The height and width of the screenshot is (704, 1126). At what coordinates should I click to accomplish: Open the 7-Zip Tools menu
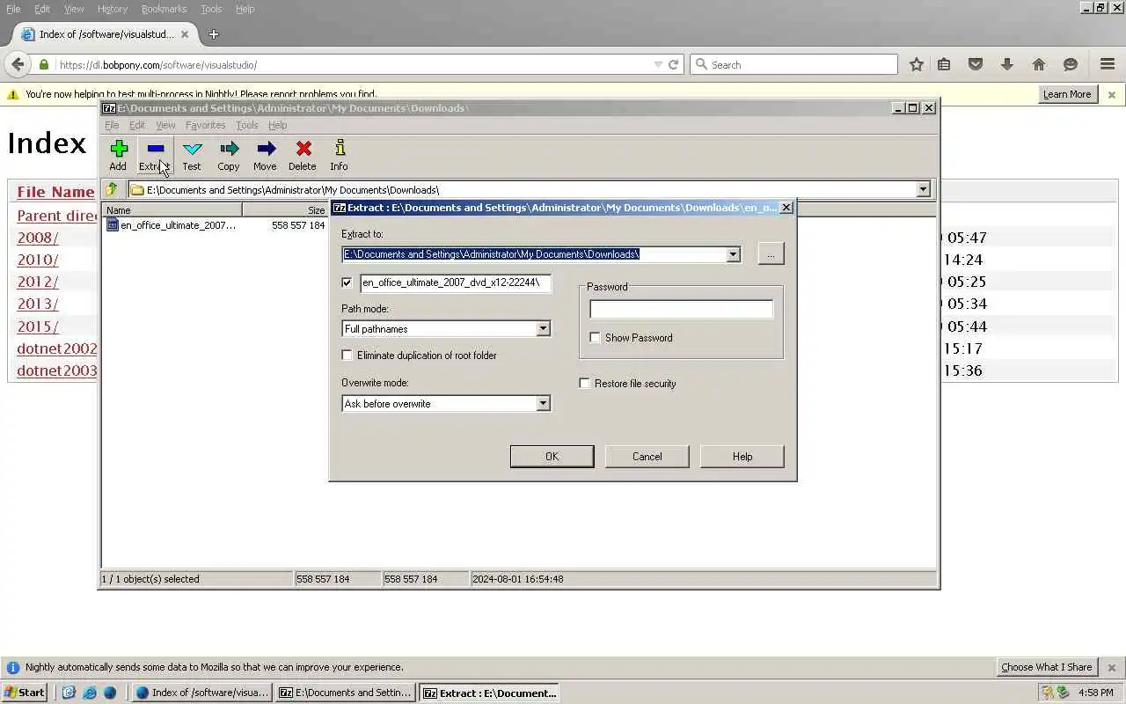247,125
